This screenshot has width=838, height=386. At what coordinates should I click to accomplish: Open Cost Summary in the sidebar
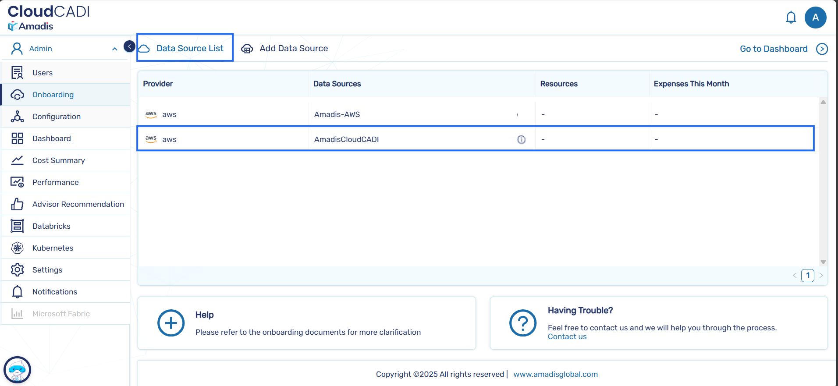tap(58, 160)
